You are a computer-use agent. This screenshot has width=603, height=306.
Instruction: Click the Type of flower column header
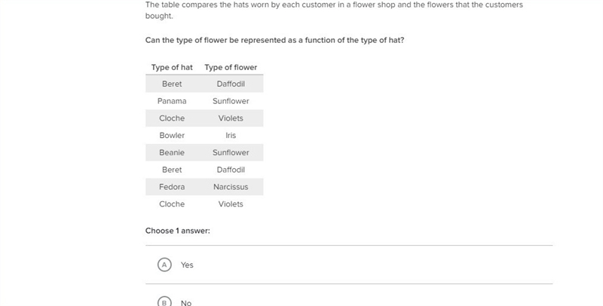point(231,67)
